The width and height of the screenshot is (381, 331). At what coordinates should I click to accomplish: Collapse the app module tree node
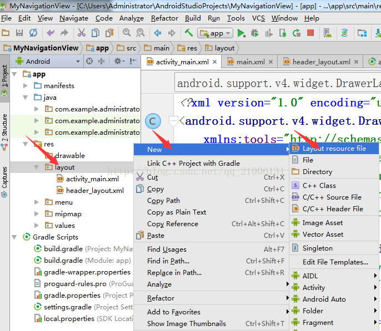tap(14, 74)
